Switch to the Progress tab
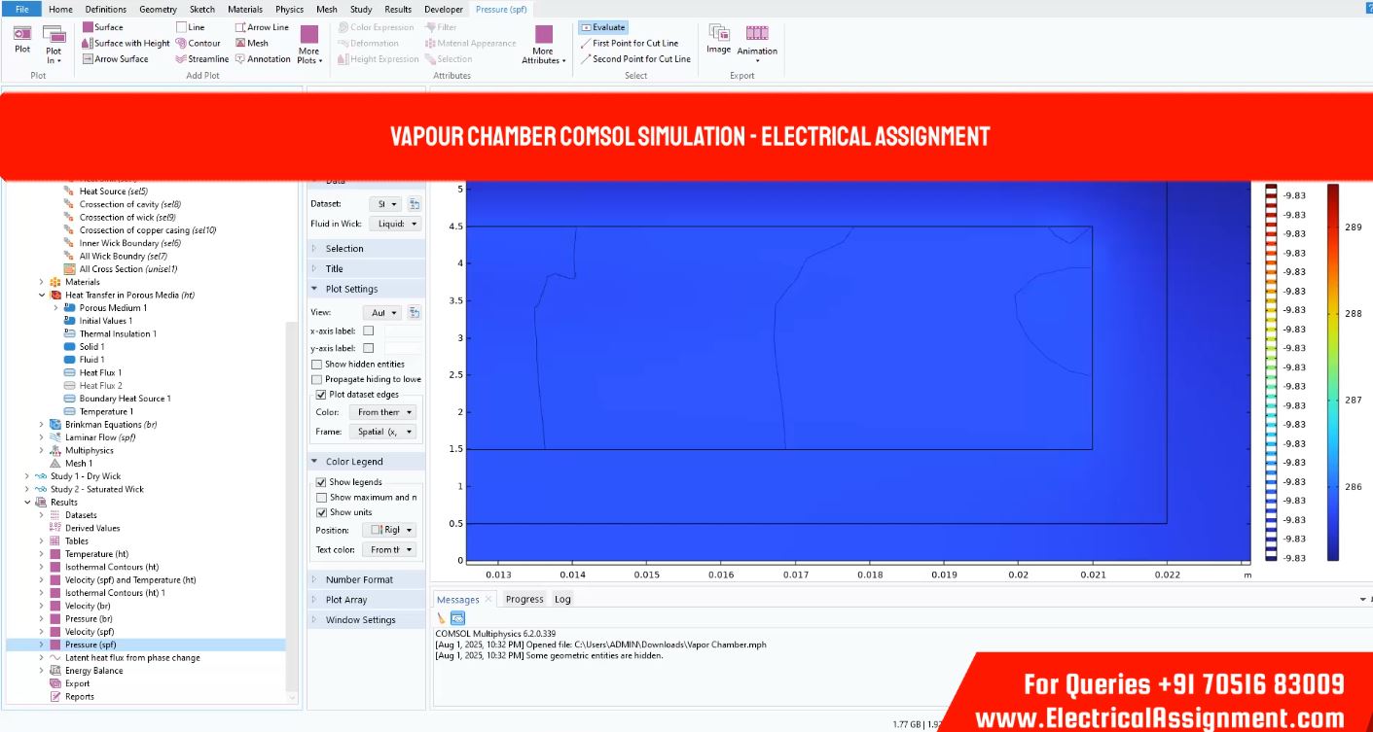The height and width of the screenshot is (732, 1373). click(524, 599)
